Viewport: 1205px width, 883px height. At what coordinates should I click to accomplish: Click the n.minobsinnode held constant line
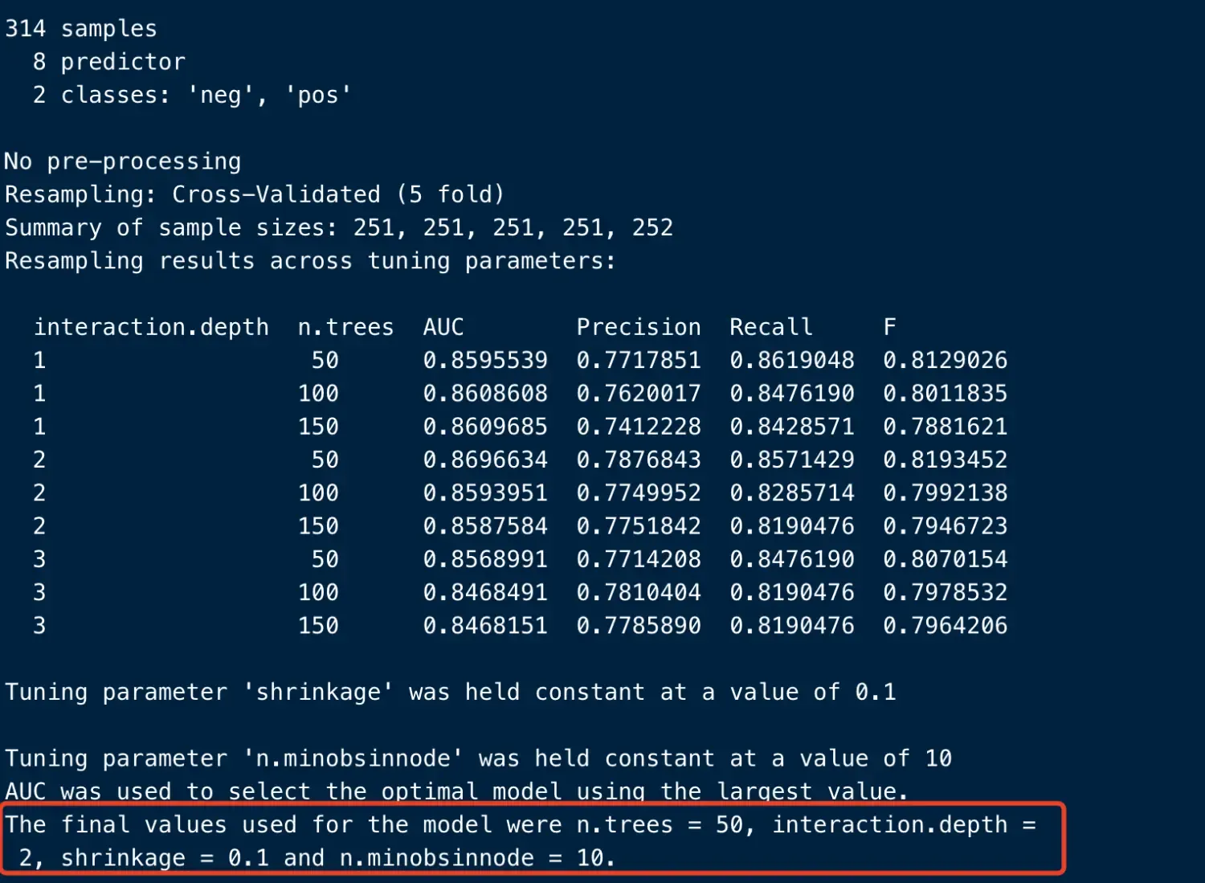click(478, 758)
